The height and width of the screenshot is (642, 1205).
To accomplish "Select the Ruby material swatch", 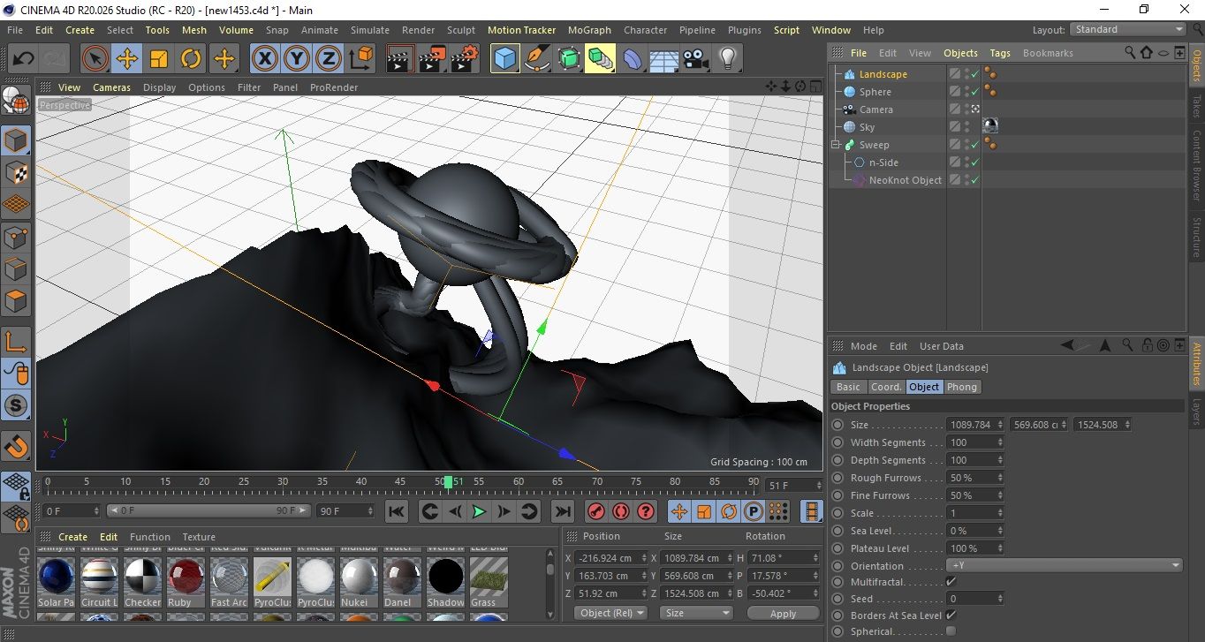I will [x=186, y=578].
